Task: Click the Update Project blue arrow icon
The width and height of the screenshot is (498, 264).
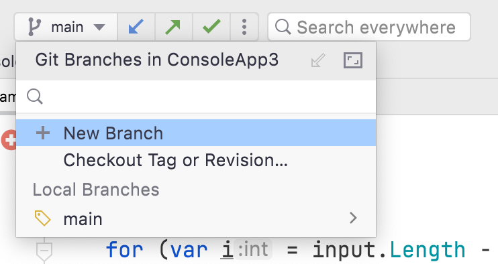Action: point(136,27)
